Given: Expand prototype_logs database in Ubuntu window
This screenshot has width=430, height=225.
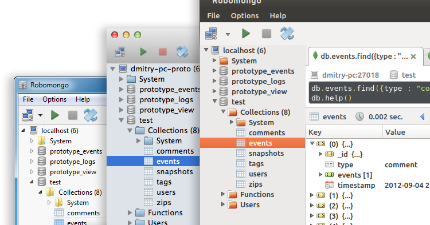Looking at the screenshot, I should click(x=214, y=81).
